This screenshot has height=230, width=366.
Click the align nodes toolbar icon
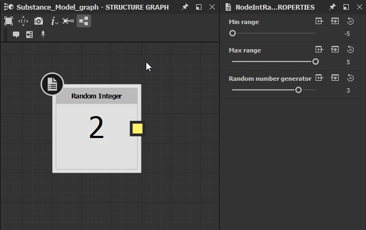coord(68,21)
